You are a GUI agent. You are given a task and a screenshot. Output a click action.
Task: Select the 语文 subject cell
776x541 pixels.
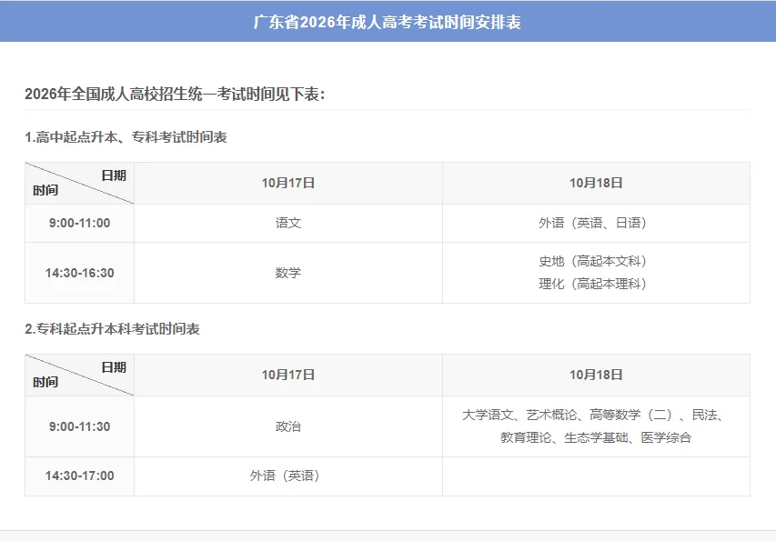pos(288,223)
